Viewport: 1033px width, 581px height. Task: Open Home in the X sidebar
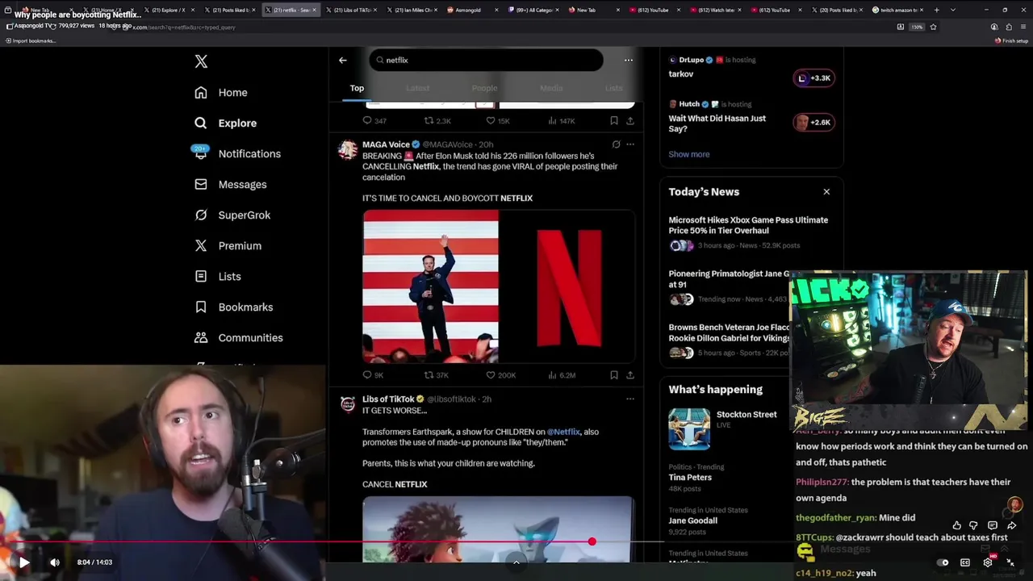coord(221,93)
